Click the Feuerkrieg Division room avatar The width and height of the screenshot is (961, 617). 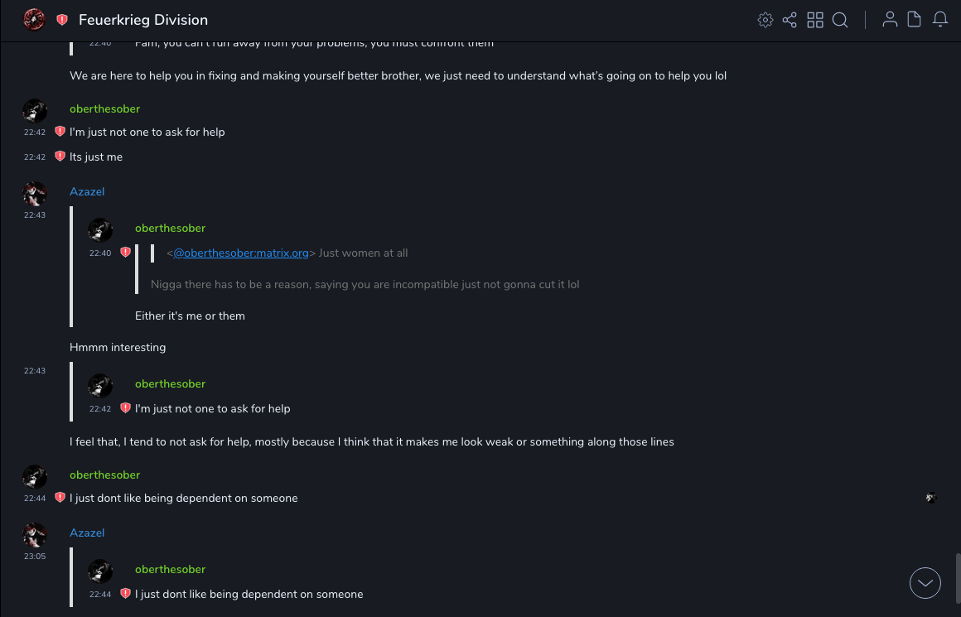point(34,20)
